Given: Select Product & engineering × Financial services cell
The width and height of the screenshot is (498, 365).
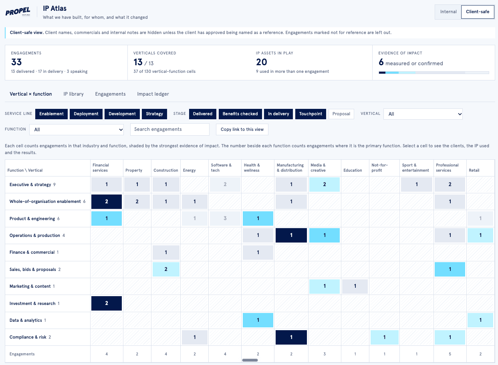Looking at the screenshot, I should [x=107, y=219].
